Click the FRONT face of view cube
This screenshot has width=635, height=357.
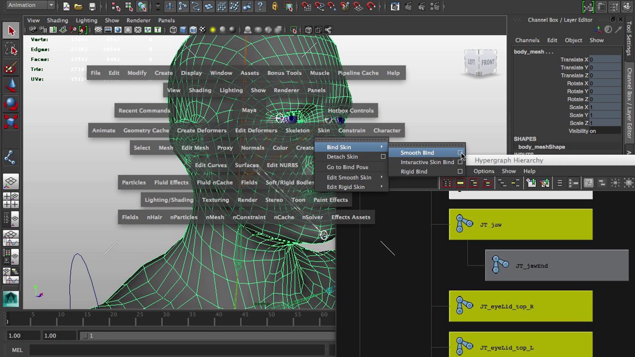tap(488, 62)
